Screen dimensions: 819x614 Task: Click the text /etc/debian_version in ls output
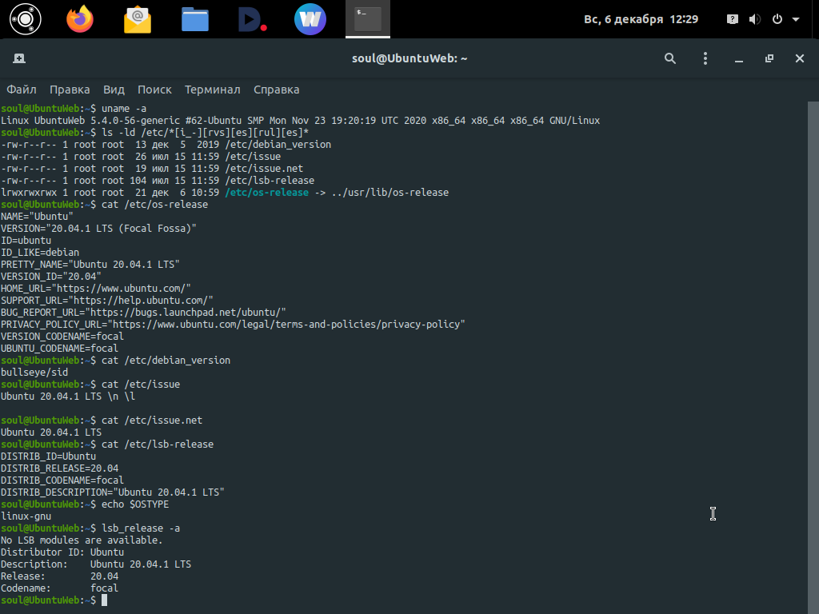[278, 145]
